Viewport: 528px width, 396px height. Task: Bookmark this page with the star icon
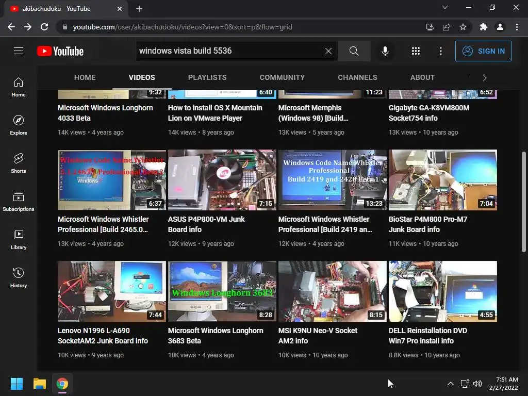(x=463, y=27)
